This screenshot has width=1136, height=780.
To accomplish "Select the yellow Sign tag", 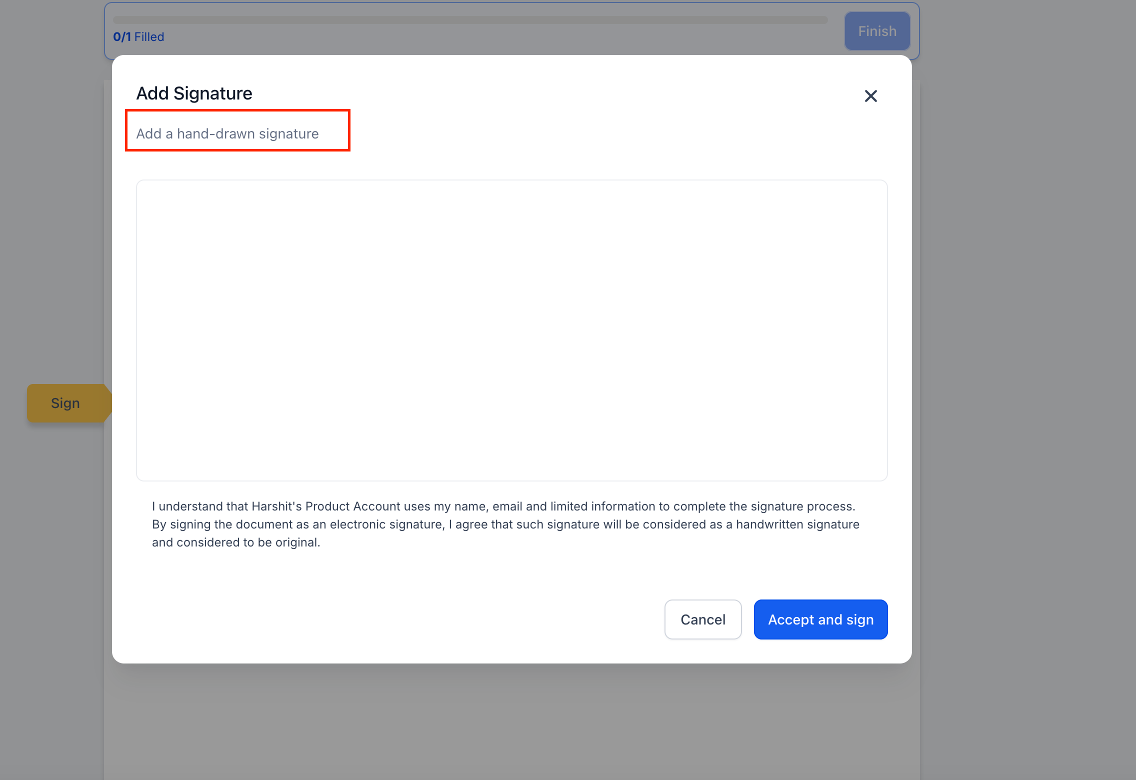I will pyautogui.click(x=65, y=403).
